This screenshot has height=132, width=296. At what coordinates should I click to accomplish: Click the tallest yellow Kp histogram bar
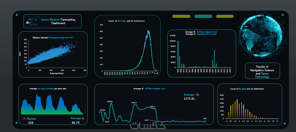(237, 109)
